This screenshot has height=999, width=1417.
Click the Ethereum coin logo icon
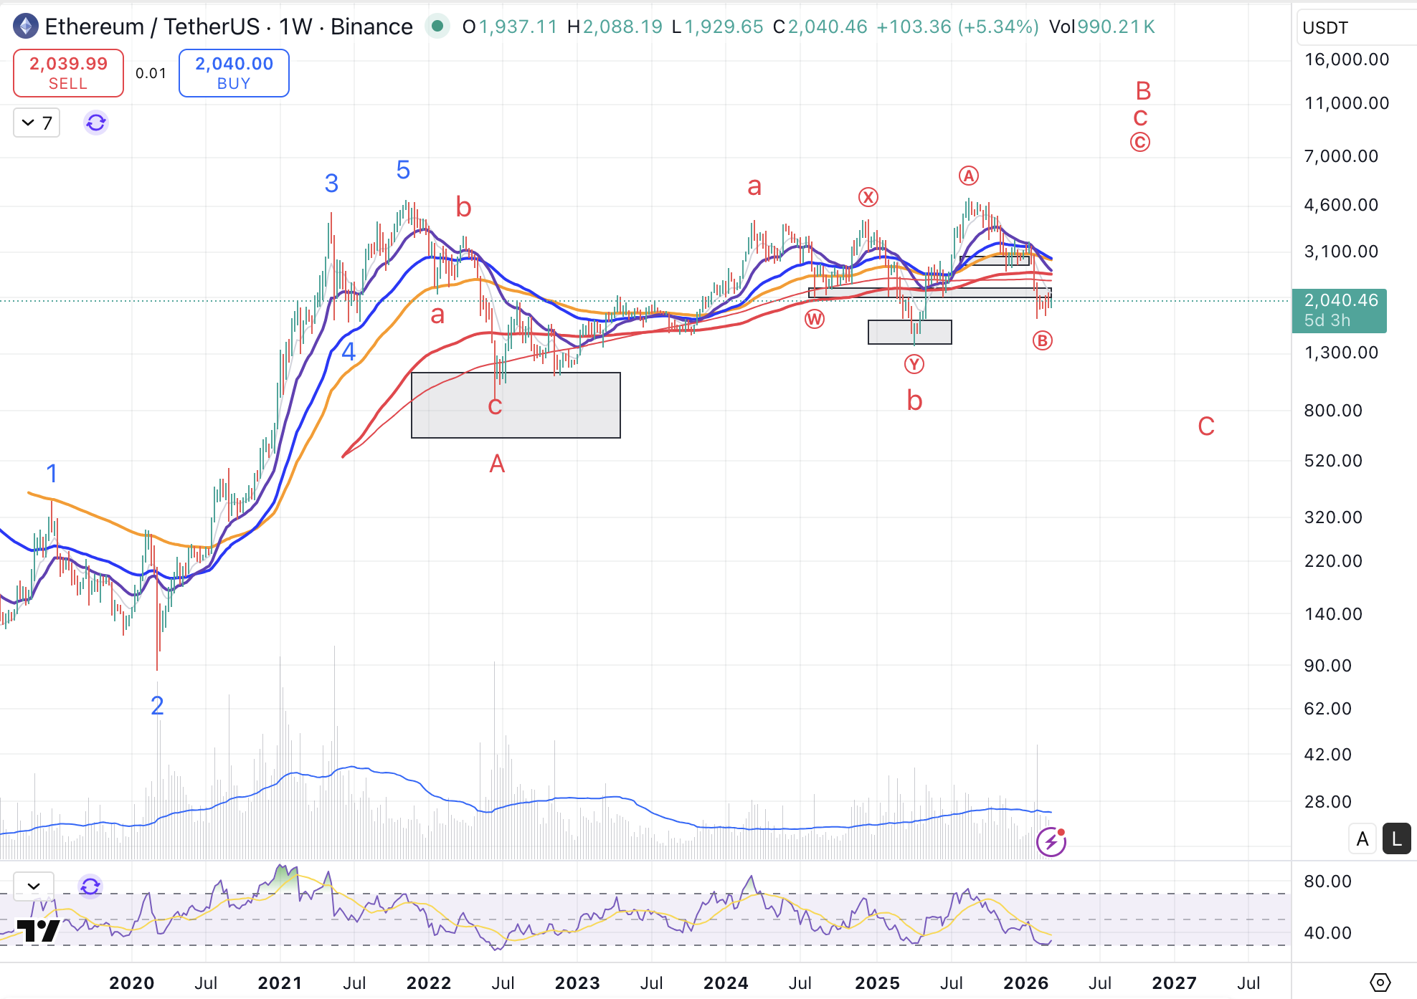point(26,27)
